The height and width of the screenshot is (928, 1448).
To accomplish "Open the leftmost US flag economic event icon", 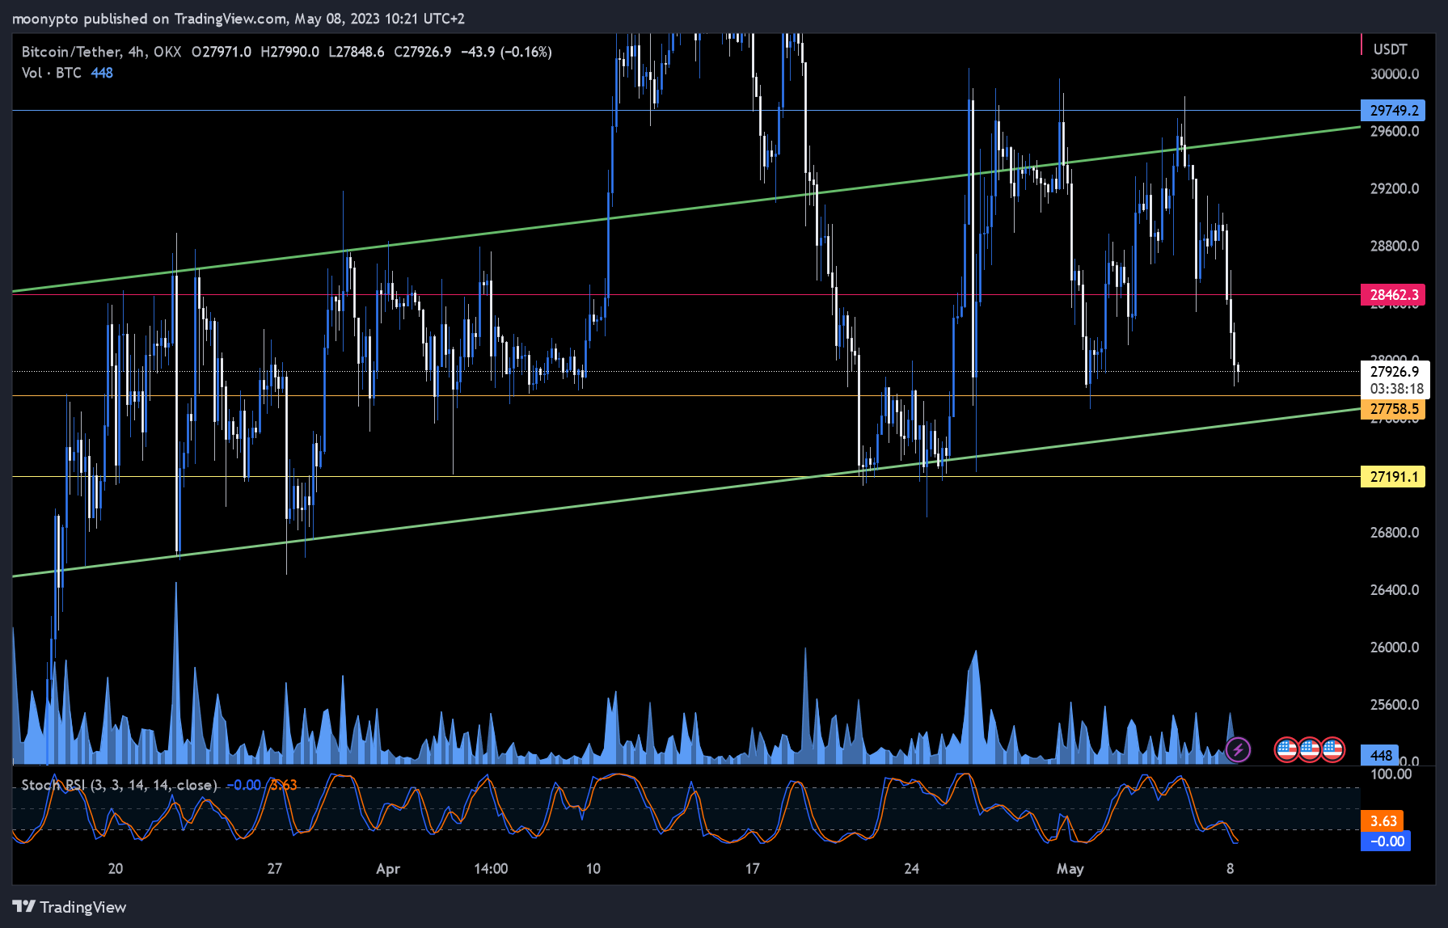I will [x=1286, y=749].
